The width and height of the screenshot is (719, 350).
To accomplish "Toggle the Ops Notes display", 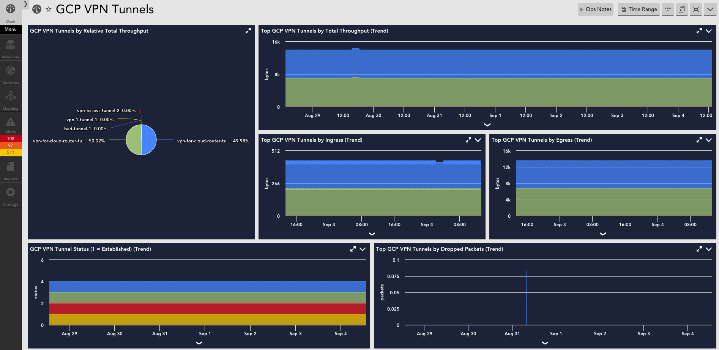I will point(596,9).
